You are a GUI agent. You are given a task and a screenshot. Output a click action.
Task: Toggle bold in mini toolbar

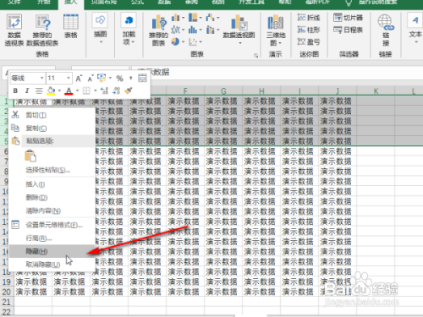[x=15, y=90]
